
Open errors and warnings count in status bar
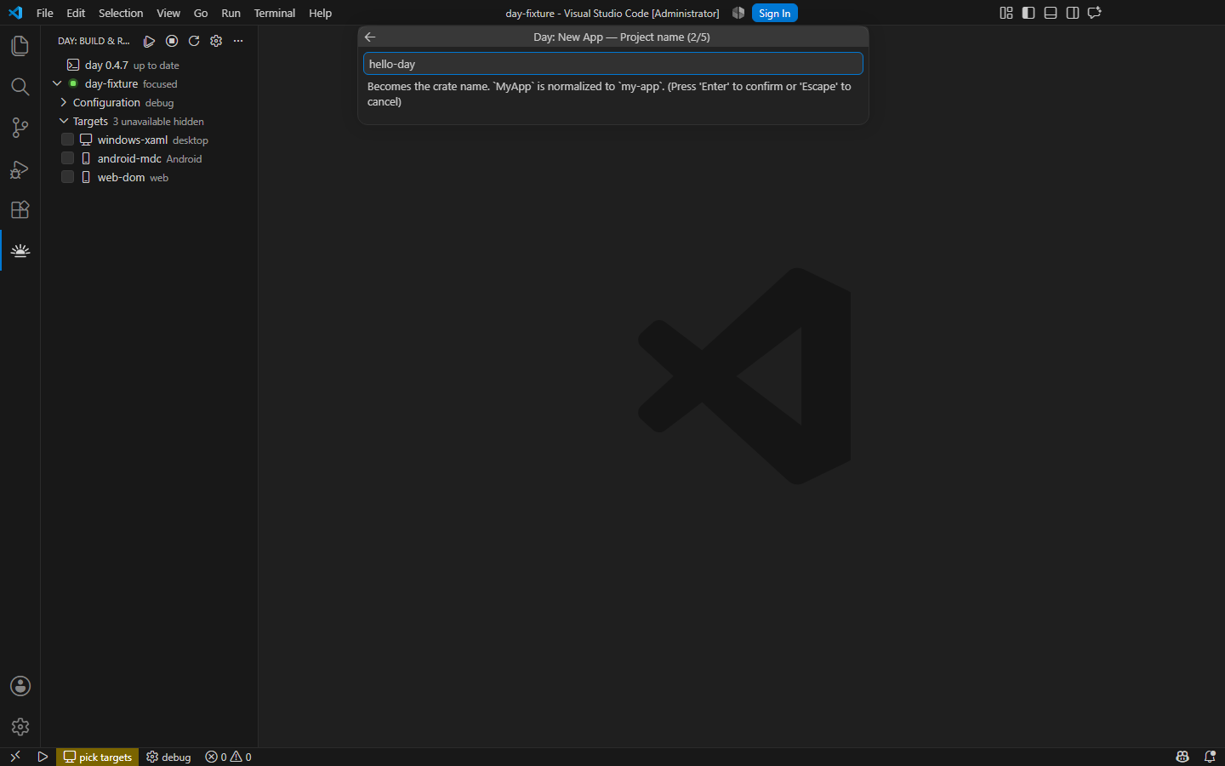tap(228, 757)
